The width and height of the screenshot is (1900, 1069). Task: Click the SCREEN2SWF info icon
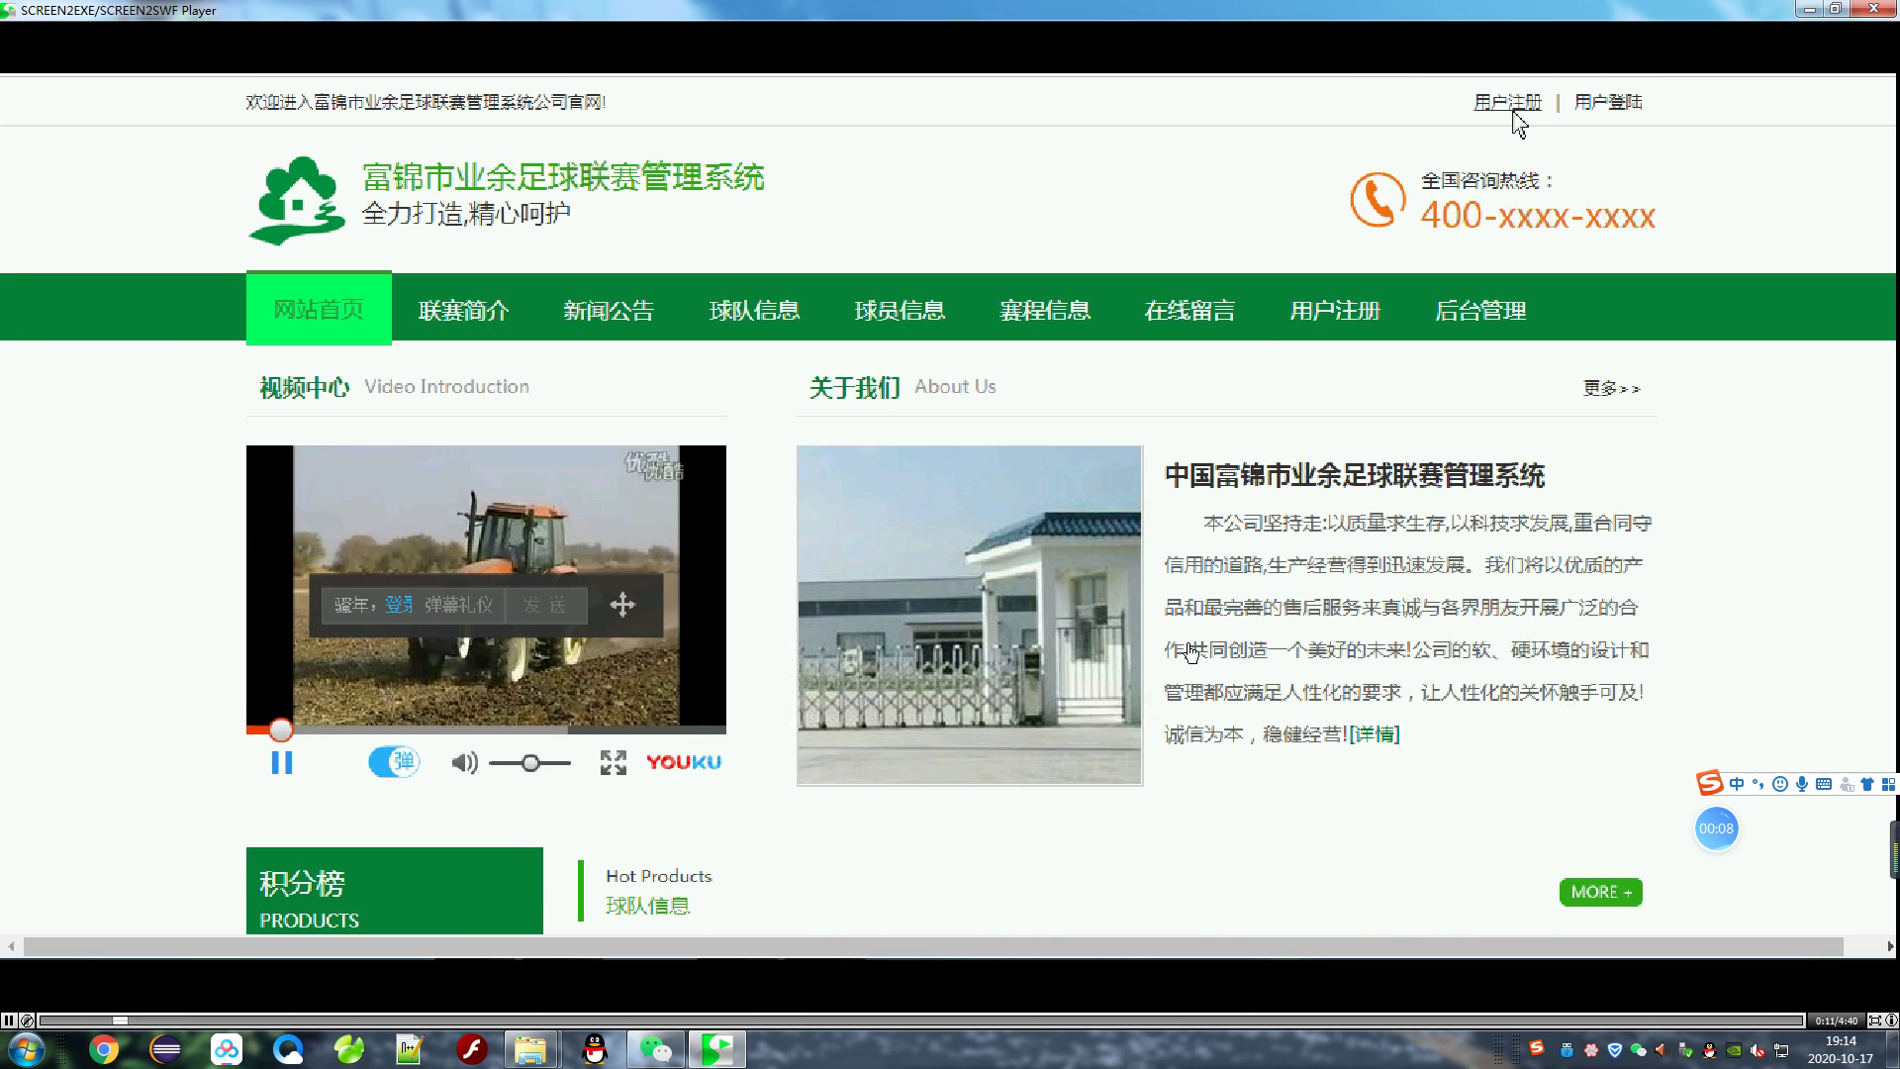click(x=1891, y=1020)
